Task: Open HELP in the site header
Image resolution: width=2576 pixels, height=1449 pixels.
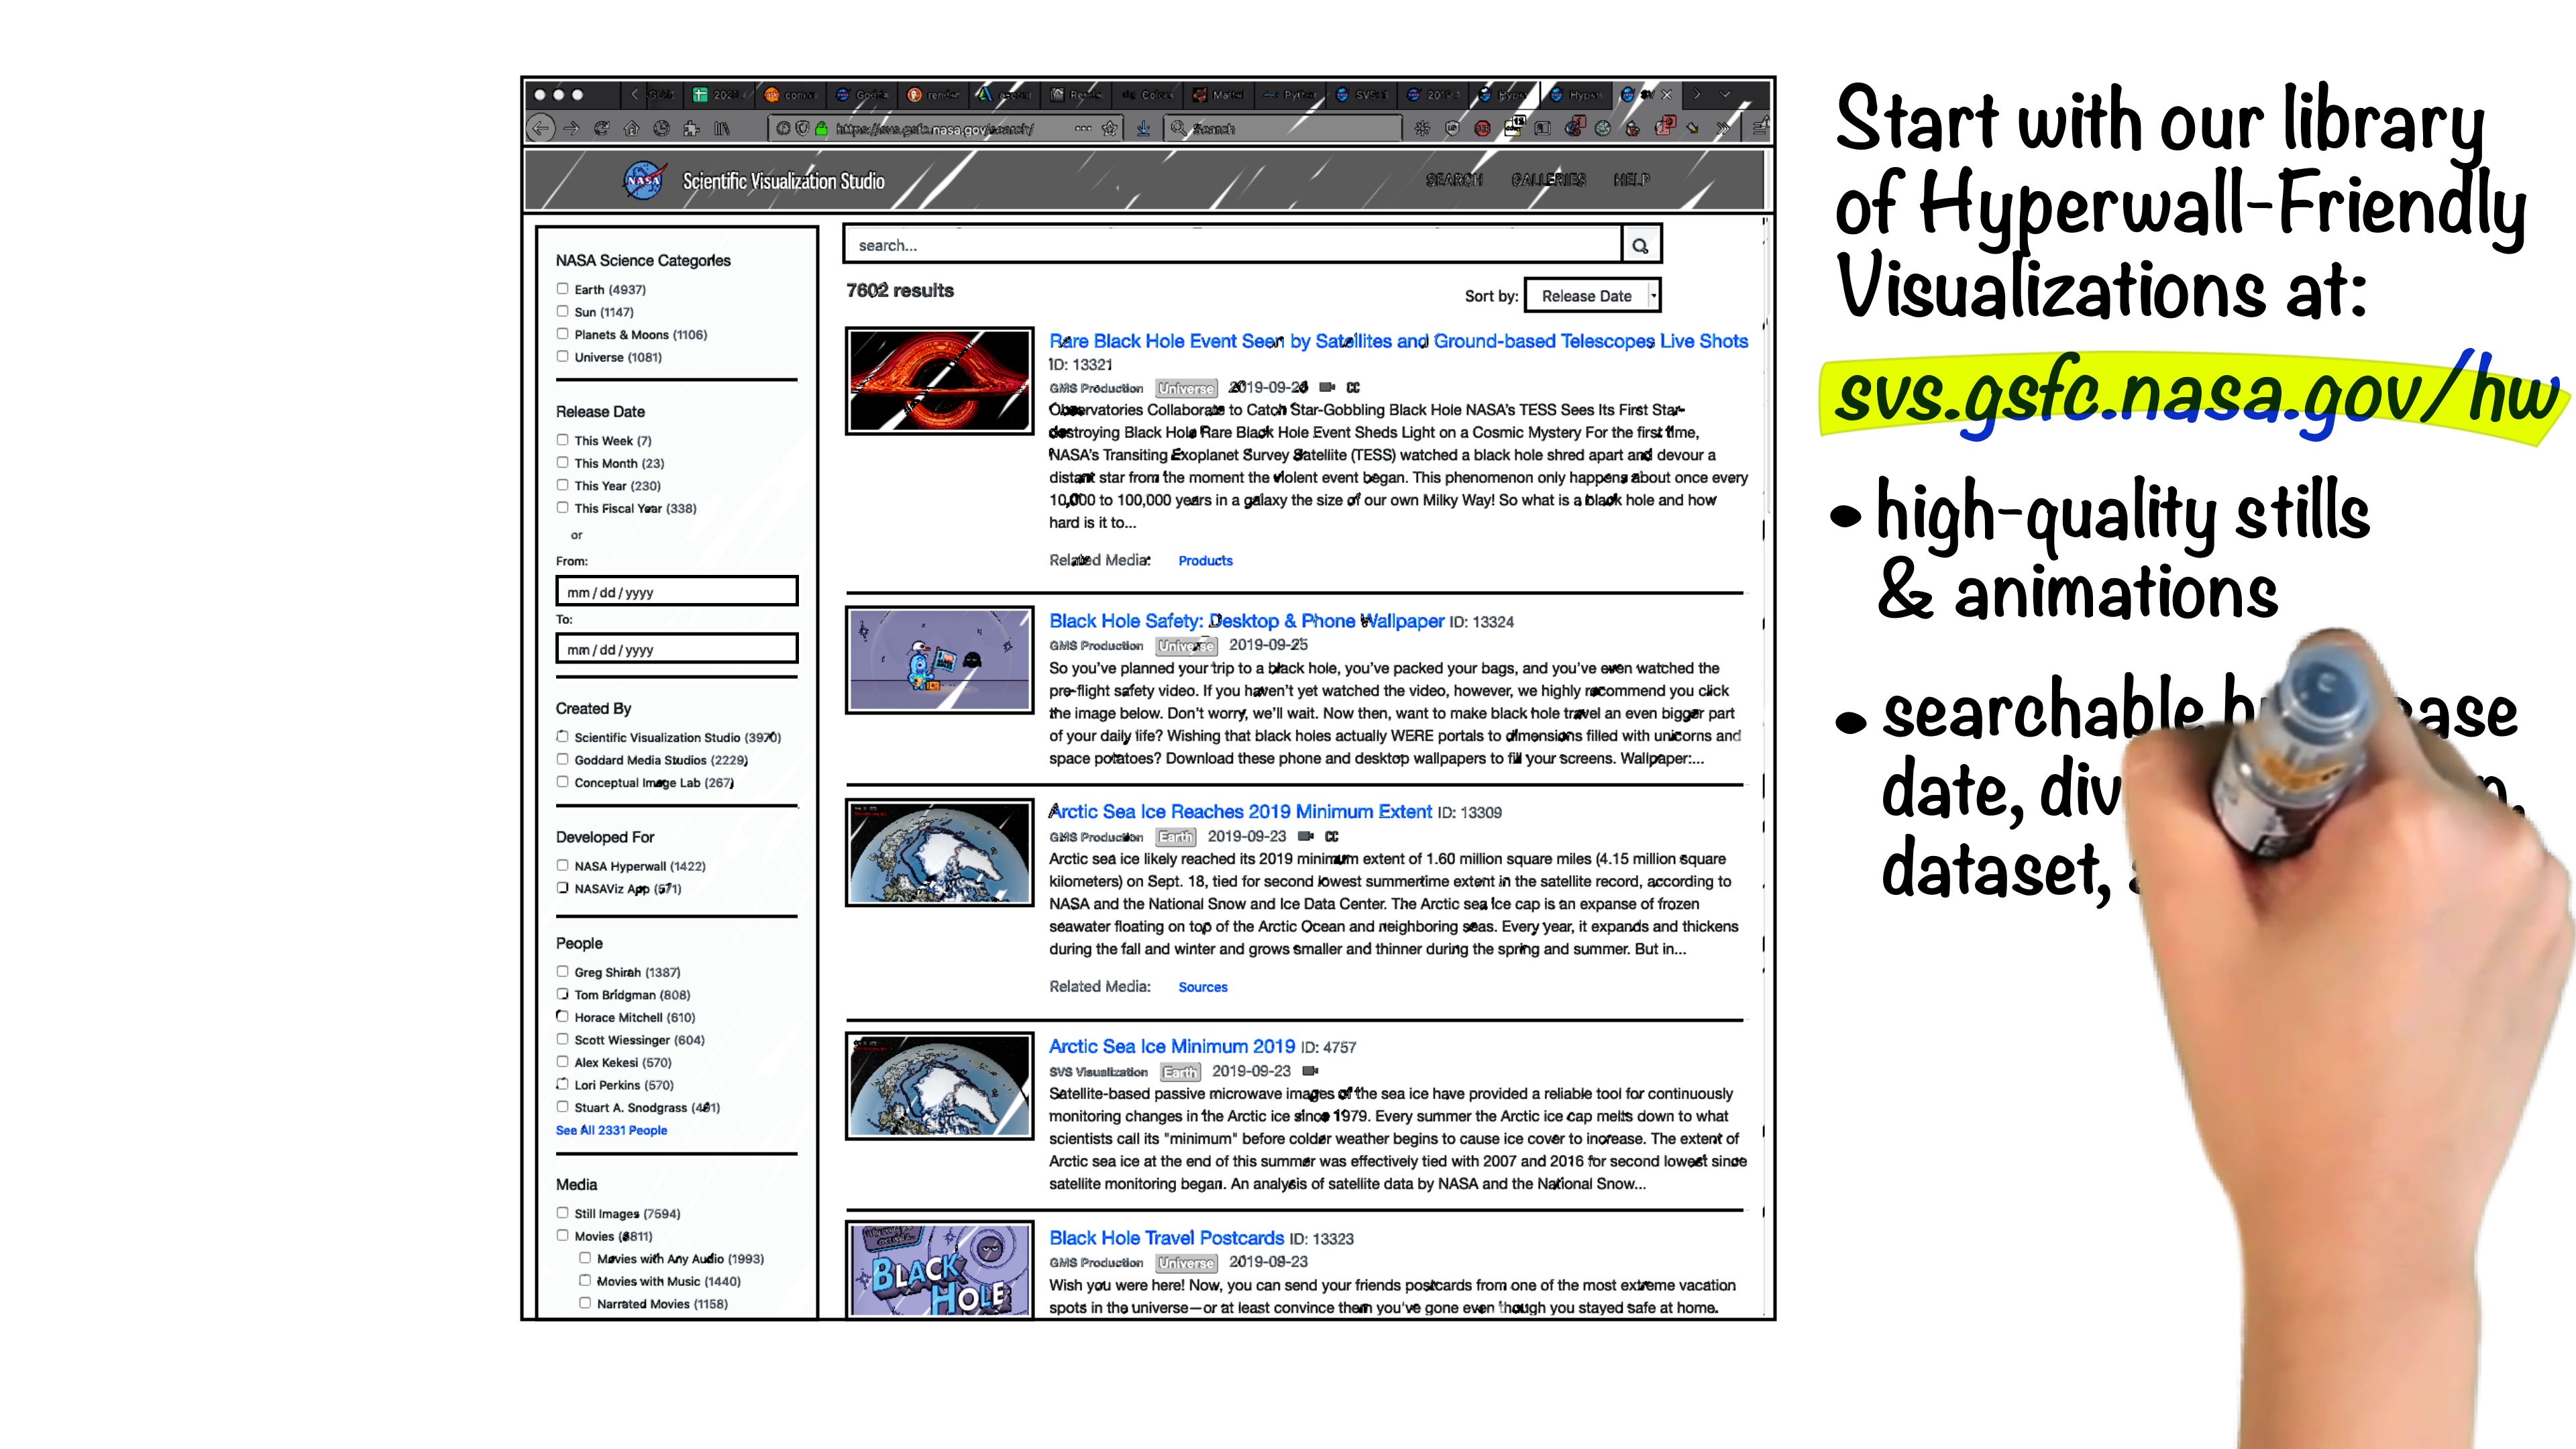Action: click(1631, 180)
